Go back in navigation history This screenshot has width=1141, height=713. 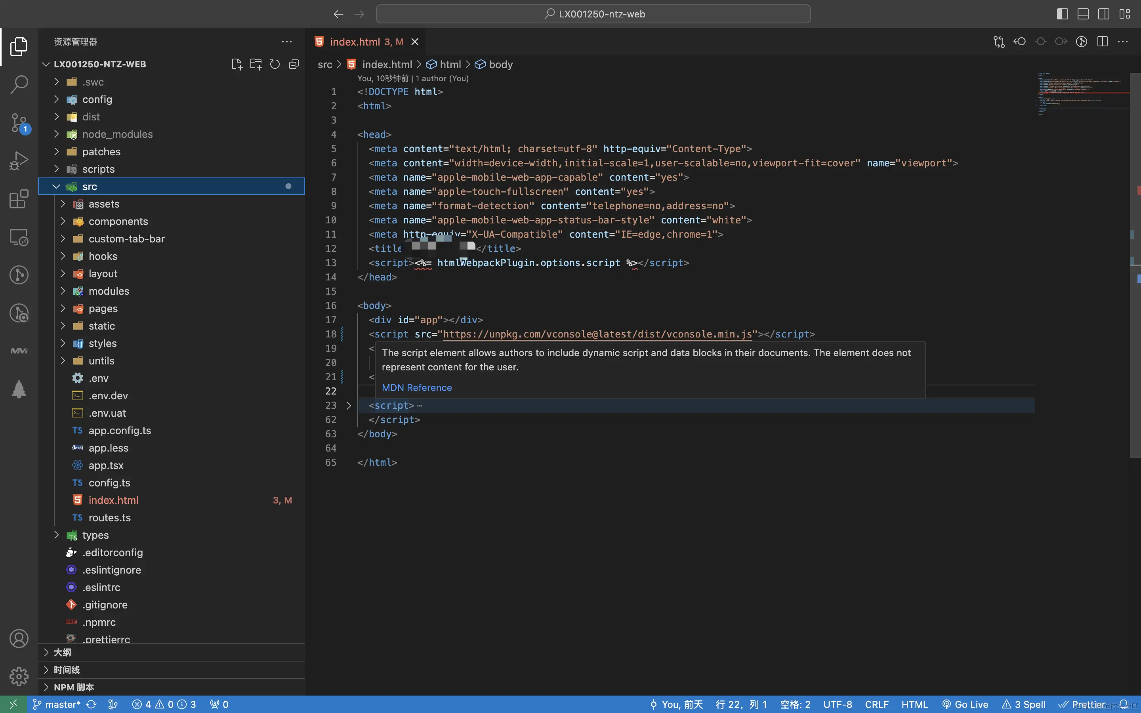pos(338,14)
